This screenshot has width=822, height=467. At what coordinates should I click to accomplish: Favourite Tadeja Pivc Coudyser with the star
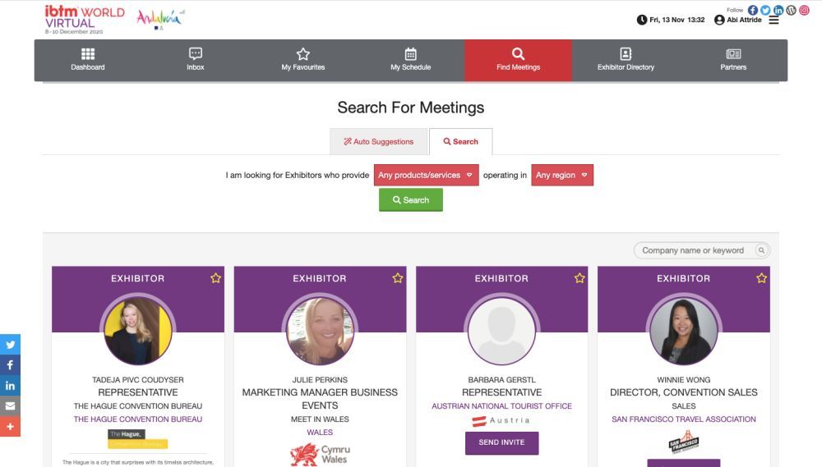(215, 278)
